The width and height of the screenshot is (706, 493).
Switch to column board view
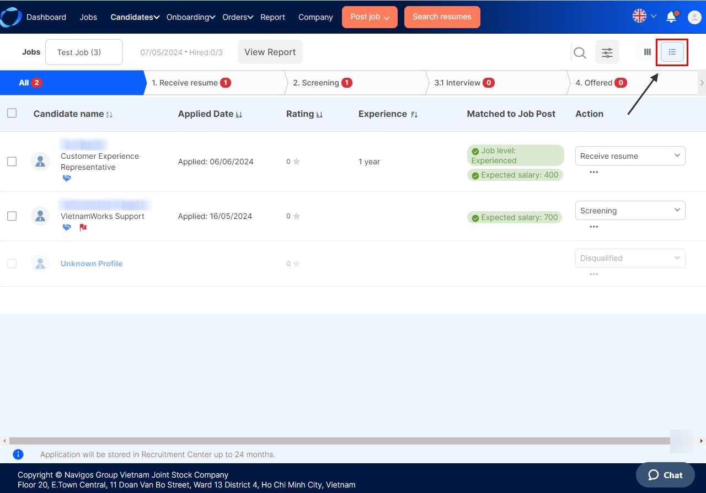click(648, 52)
